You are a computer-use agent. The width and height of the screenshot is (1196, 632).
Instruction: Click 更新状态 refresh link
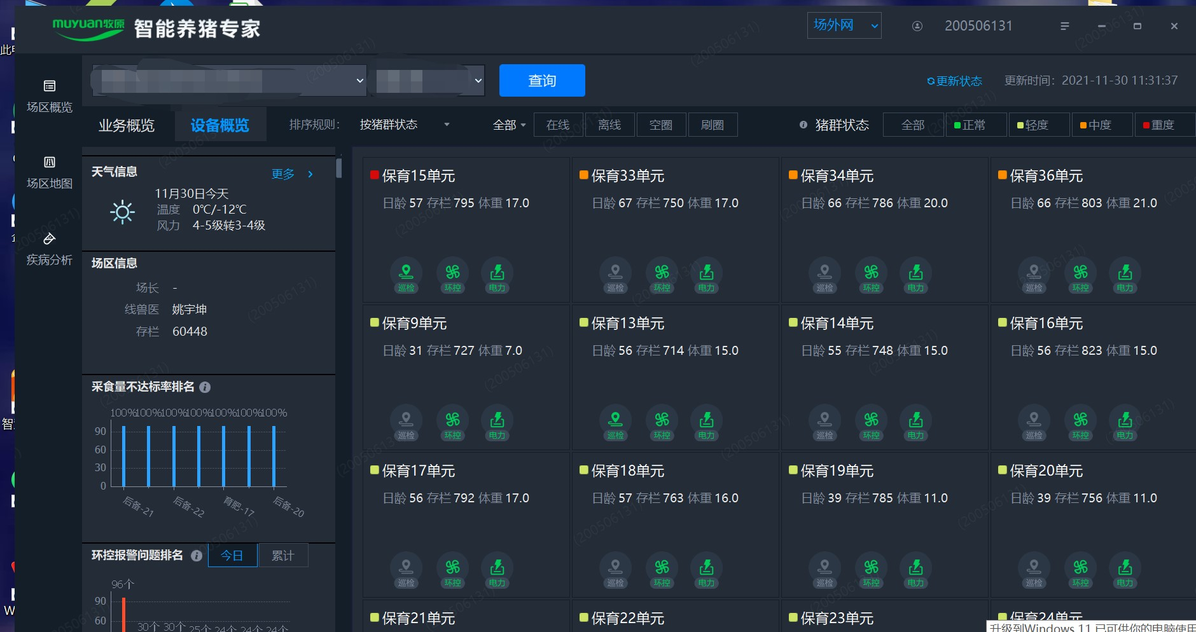954,81
